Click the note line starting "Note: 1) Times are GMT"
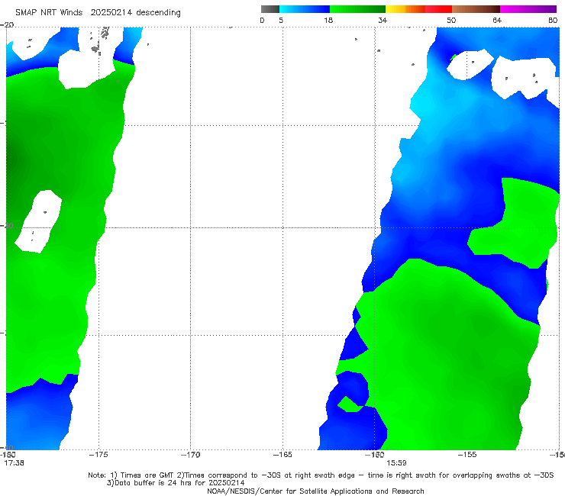 pos(321,475)
